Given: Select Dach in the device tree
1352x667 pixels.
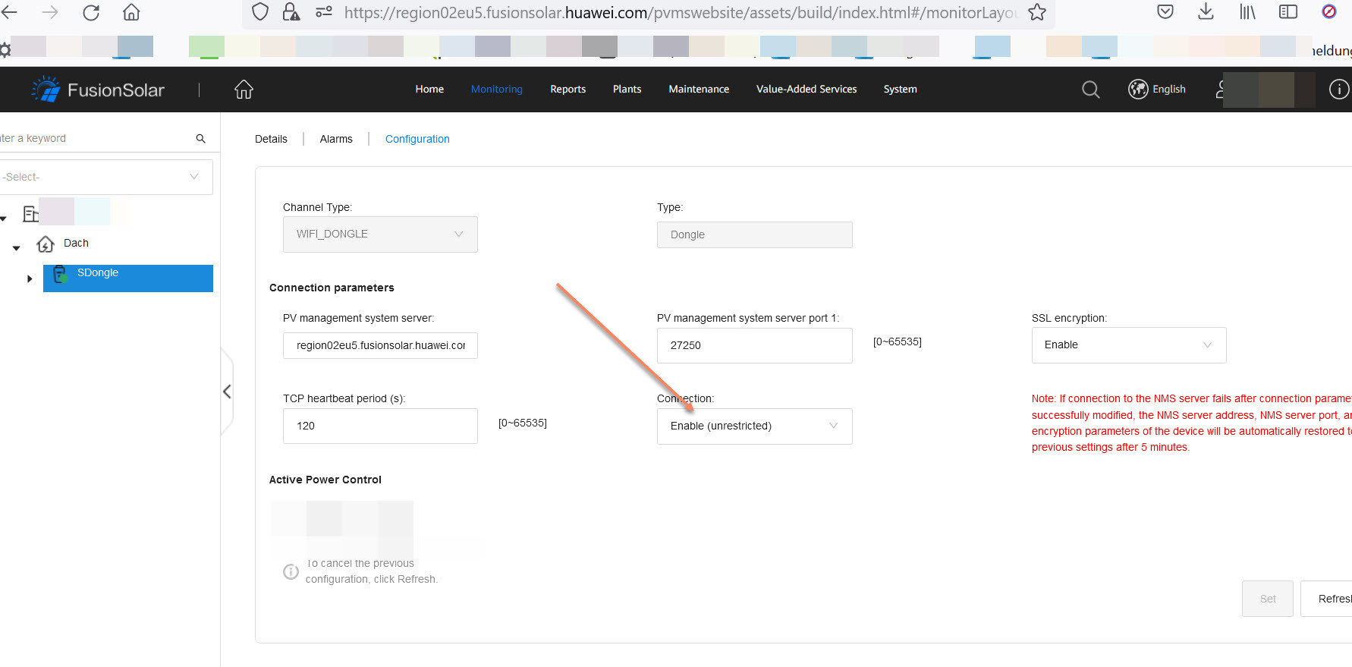Looking at the screenshot, I should pos(76,243).
